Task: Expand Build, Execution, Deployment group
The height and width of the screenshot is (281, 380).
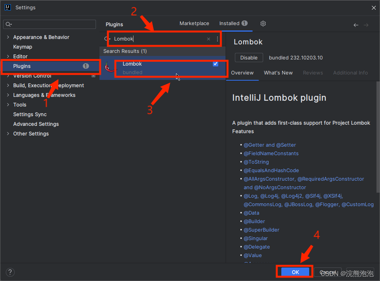Action: (8, 85)
